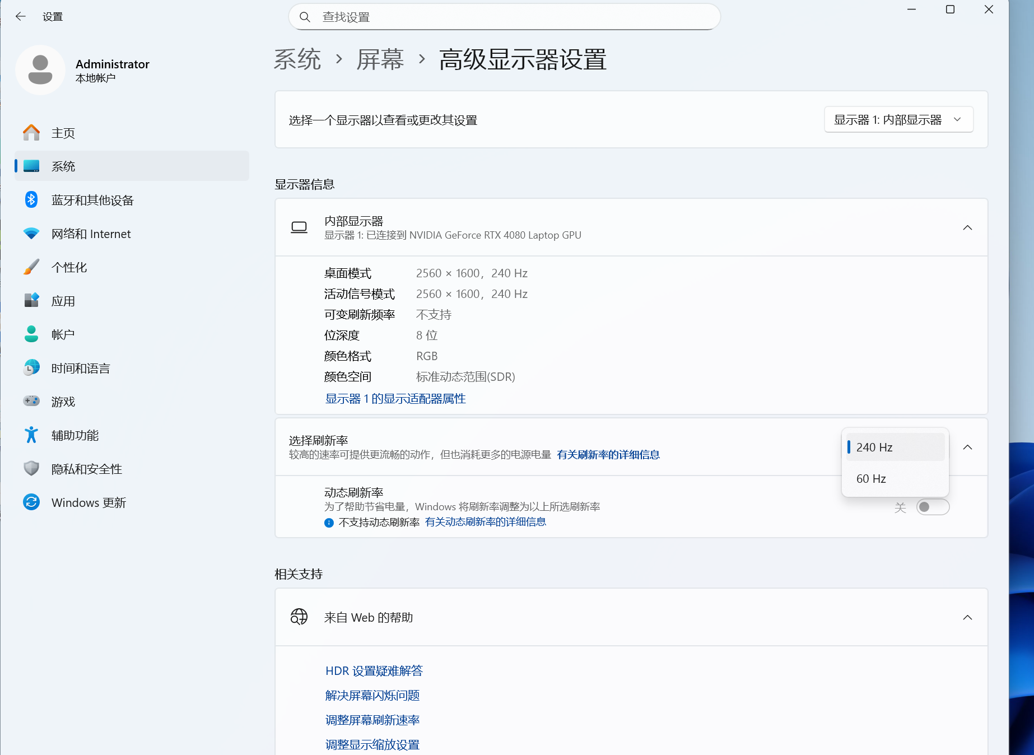Image resolution: width=1034 pixels, height=755 pixels.
Task: Go to 屏幕 in the breadcrumb
Action: [x=380, y=59]
